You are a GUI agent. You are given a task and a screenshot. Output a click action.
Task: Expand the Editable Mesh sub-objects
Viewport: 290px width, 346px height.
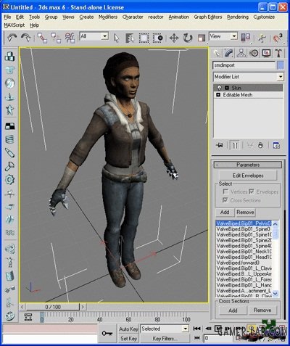pyautogui.click(x=218, y=95)
